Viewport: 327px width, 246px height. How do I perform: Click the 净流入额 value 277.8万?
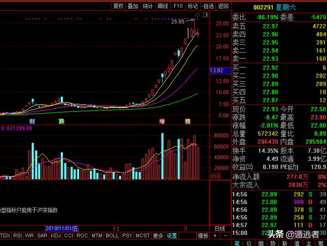click(x=297, y=177)
